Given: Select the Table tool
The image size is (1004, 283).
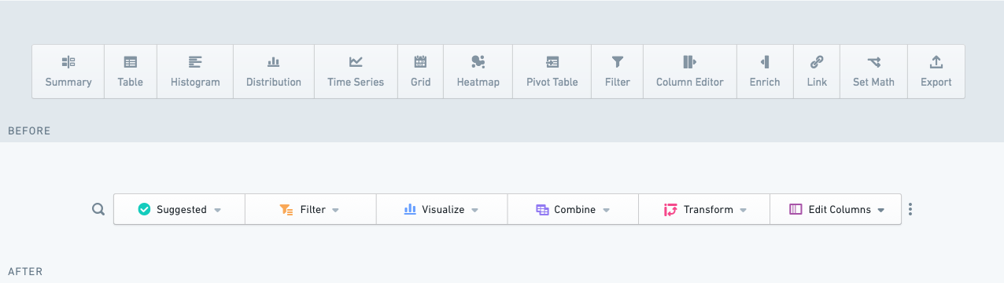Looking at the screenshot, I should click(x=131, y=72).
